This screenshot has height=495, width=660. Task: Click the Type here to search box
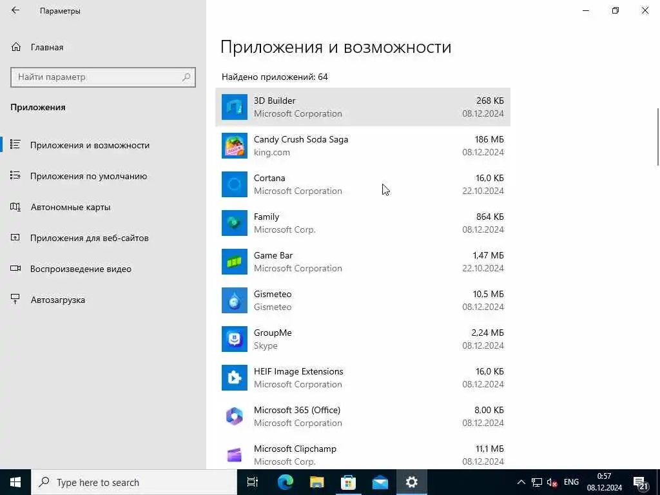(x=134, y=482)
